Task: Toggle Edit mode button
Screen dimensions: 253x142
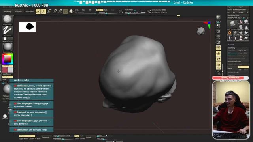Action: coord(38,11)
